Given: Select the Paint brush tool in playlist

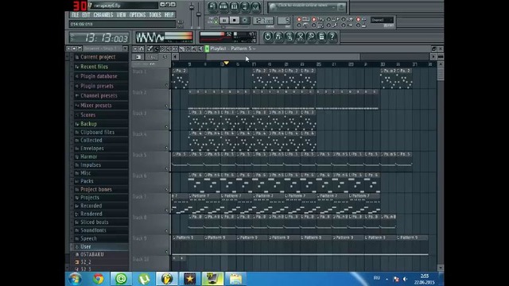Looking at the screenshot, I should (156, 48).
